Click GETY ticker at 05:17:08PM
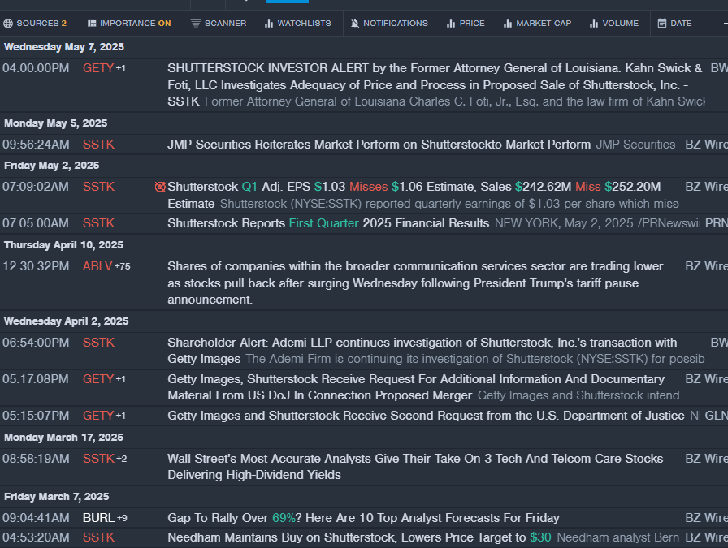Viewport: 728px width, 548px height. (x=98, y=379)
